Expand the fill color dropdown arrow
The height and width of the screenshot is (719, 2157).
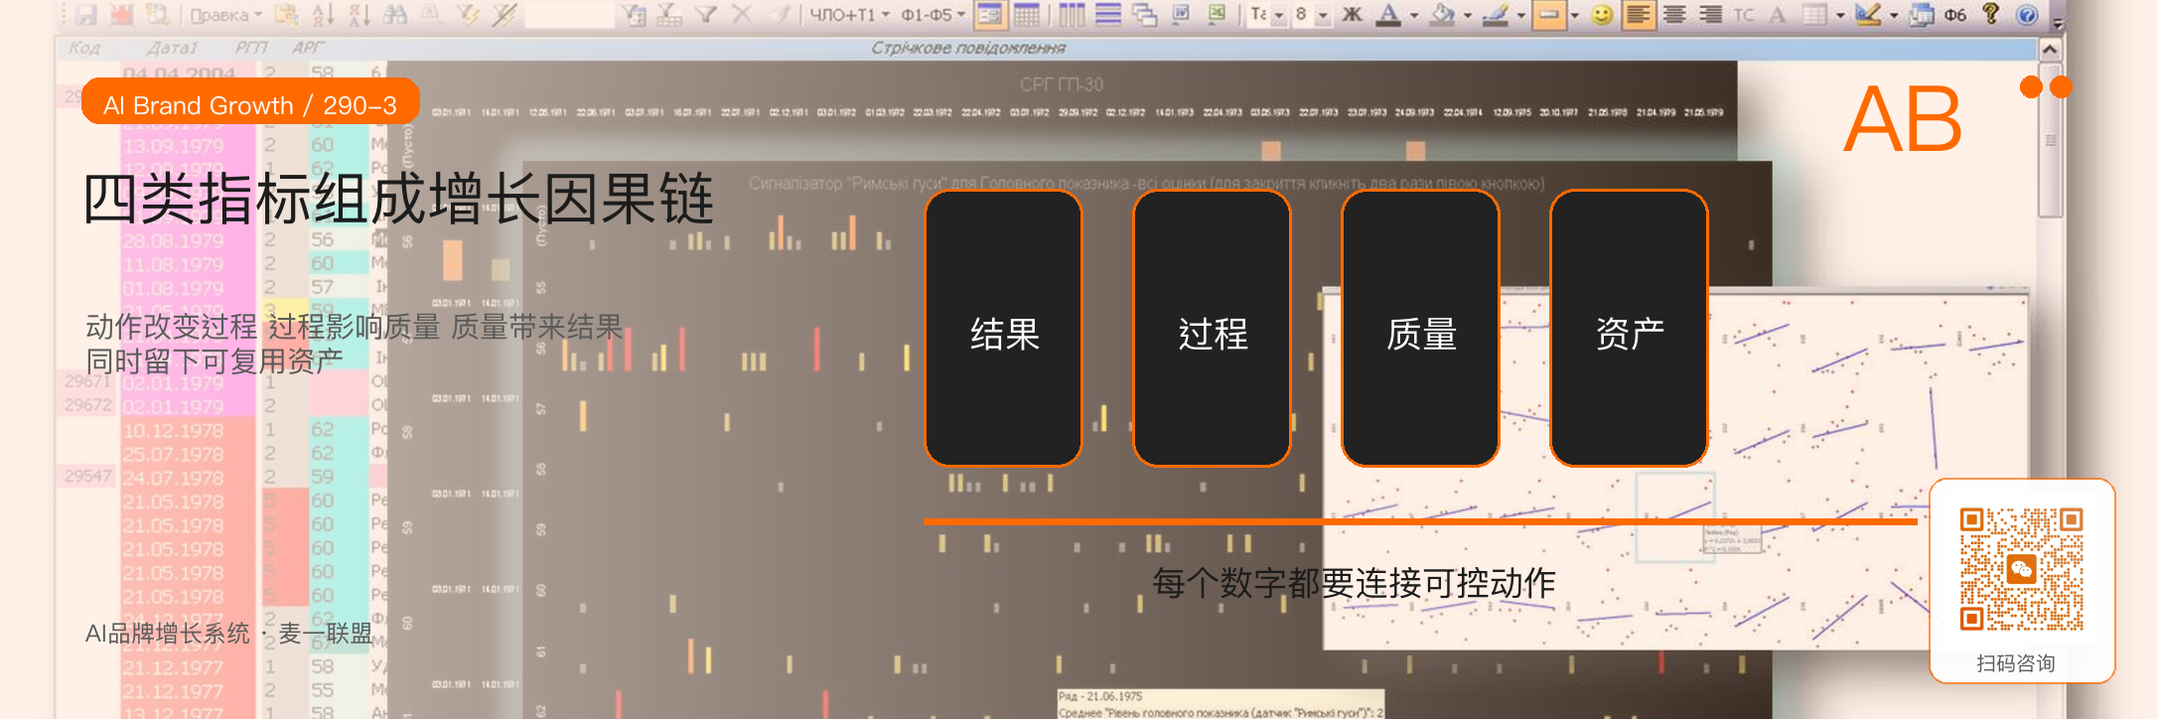(1468, 15)
